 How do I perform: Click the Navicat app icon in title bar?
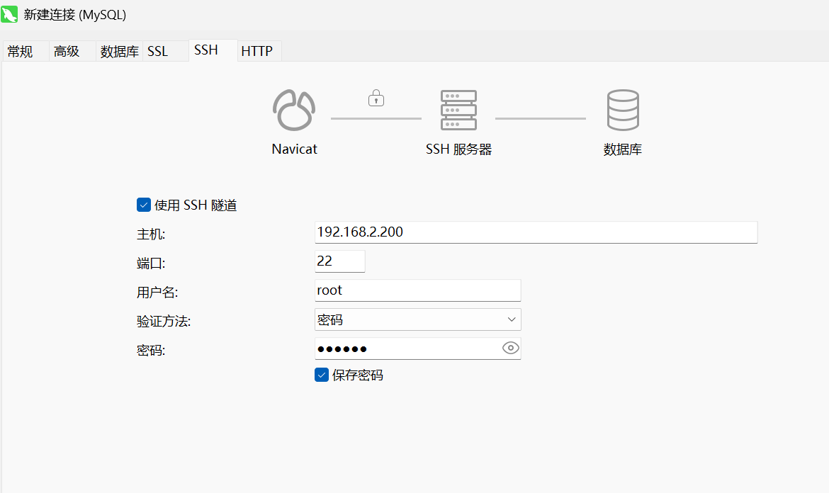(x=9, y=14)
